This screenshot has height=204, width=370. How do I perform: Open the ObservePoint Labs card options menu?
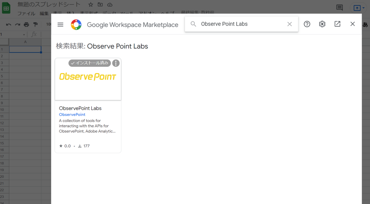[x=116, y=63]
